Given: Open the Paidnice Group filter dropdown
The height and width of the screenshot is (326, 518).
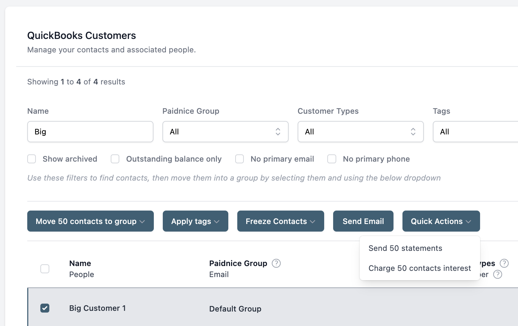Looking at the screenshot, I should click(226, 132).
